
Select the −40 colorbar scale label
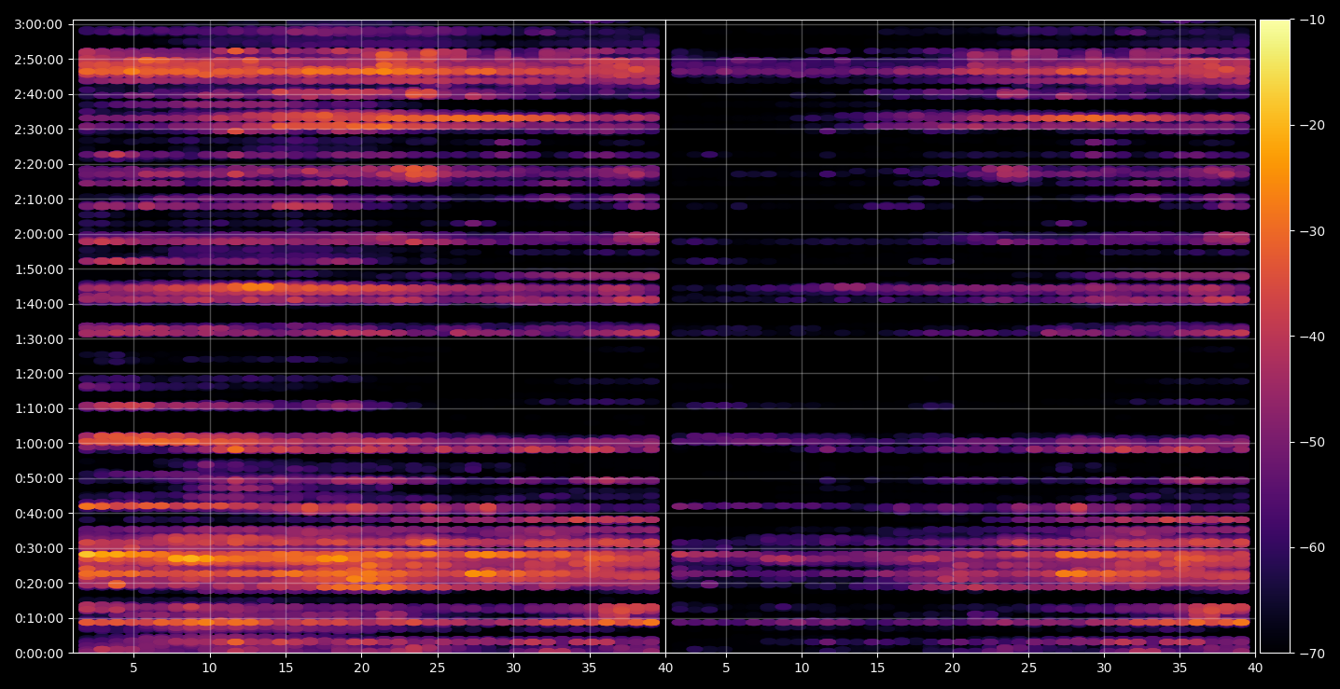(1312, 337)
